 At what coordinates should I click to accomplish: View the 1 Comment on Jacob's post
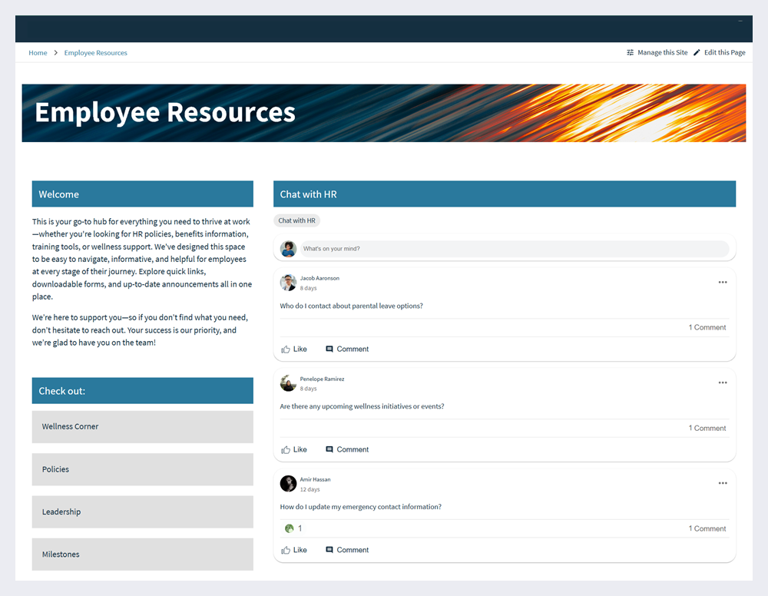707,328
